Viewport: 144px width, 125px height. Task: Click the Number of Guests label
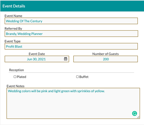coord(106,54)
